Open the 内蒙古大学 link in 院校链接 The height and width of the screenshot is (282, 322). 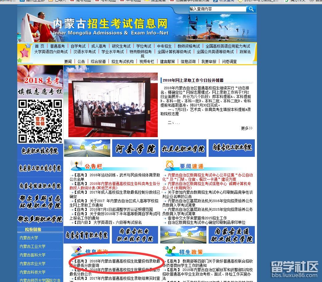coord(29,238)
